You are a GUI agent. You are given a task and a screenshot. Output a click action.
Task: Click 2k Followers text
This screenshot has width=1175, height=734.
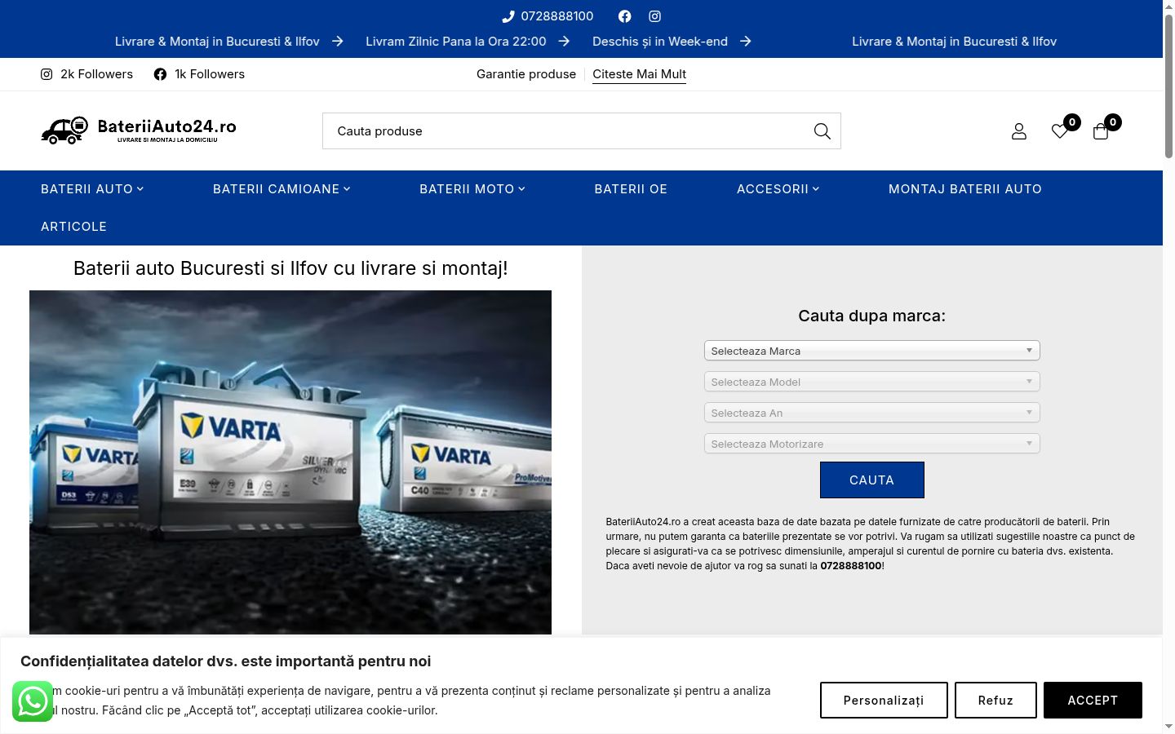pyautogui.click(x=96, y=74)
